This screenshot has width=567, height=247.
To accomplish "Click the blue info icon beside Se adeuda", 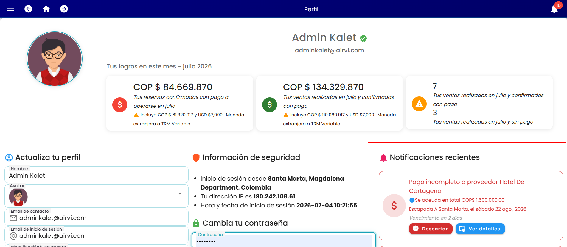I will [x=412, y=200].
